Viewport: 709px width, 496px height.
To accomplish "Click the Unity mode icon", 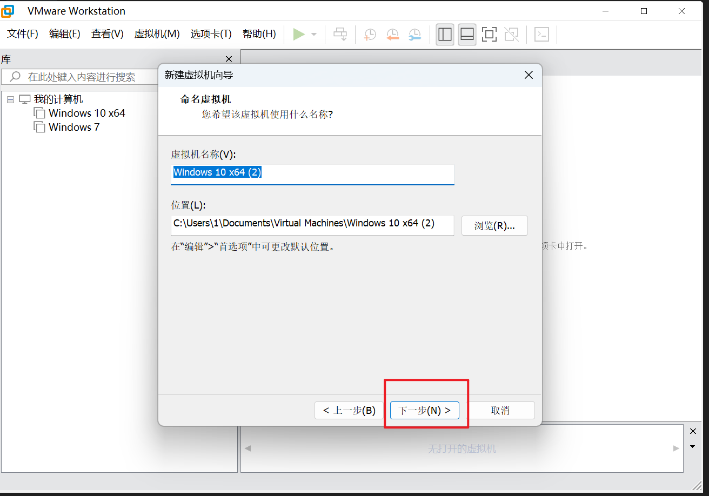I will pyautogui.click(x=511, y=35).
